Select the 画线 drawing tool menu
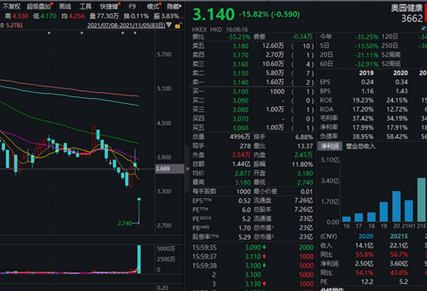 pyautogui.click(x=65, y=6)
